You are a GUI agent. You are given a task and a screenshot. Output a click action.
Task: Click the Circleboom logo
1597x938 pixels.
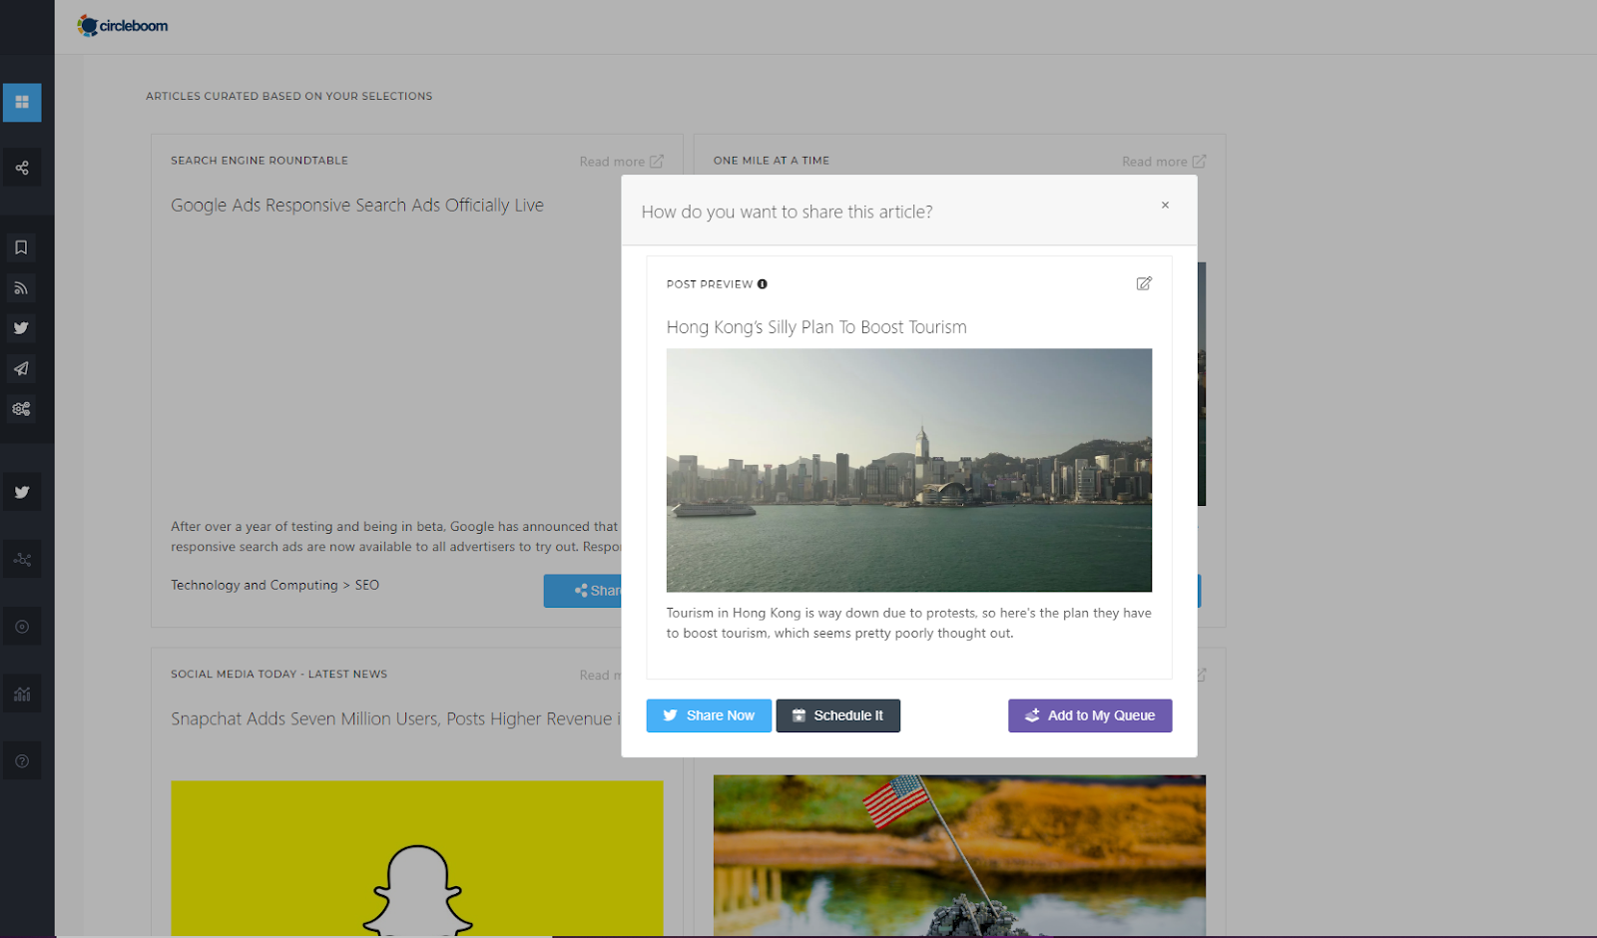click(123, 26)
